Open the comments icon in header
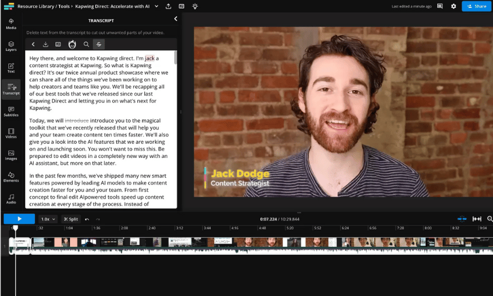This screenshot has height=296, width=493. coord(440,6)
